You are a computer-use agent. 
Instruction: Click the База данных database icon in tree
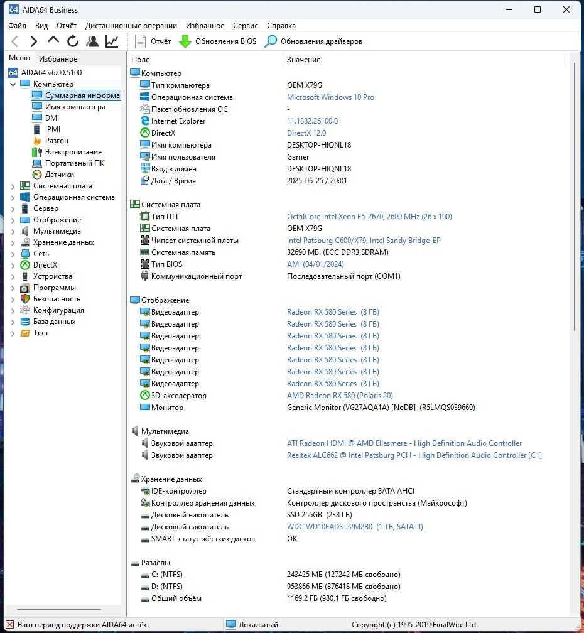point(25,322)
